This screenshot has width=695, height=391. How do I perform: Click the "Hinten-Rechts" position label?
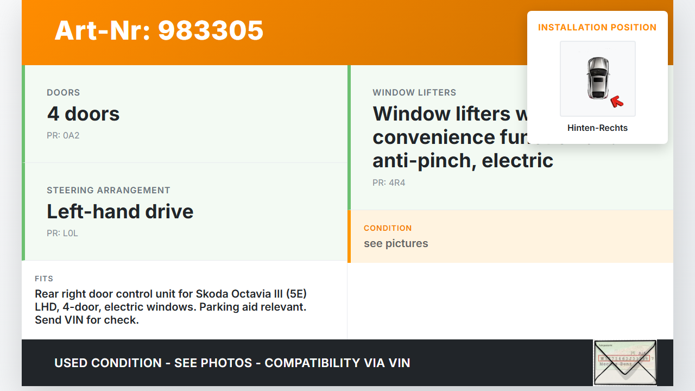coord(597,128)
